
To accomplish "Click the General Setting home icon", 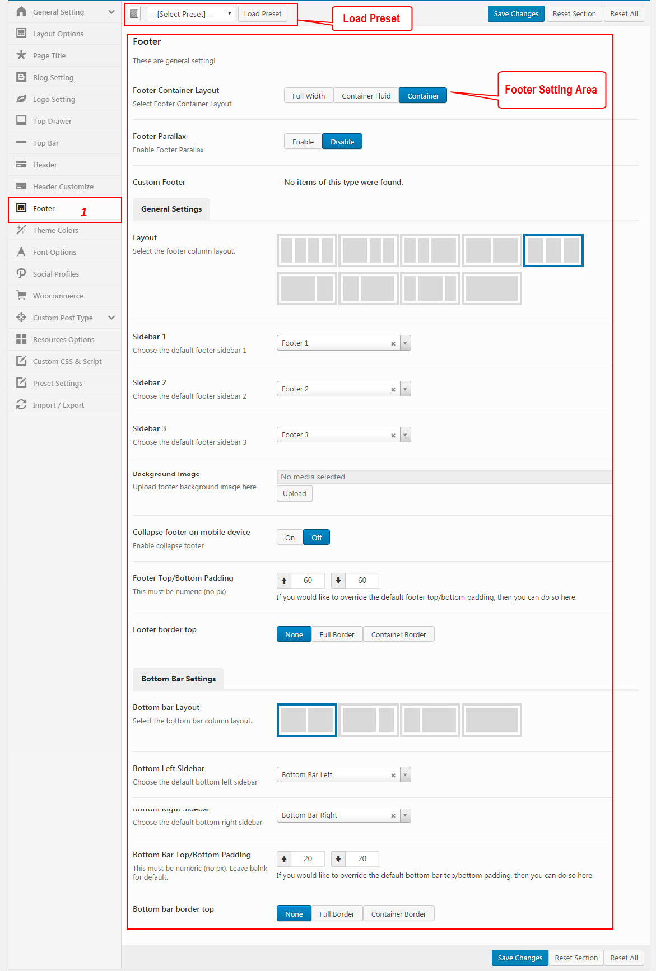I will (x=21, y=12).
